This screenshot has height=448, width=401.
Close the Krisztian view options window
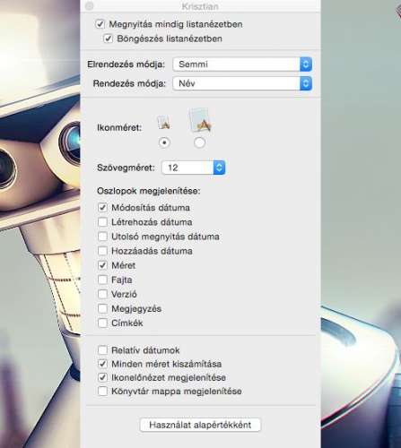click(x=90, y=6)
